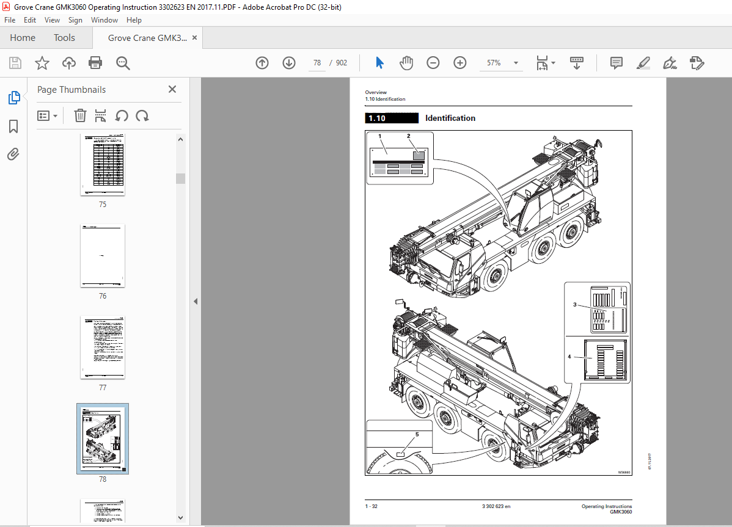The height and width of the screenshot is (527, 732).
Task: Open the Window menu
Action: [104, 20]
